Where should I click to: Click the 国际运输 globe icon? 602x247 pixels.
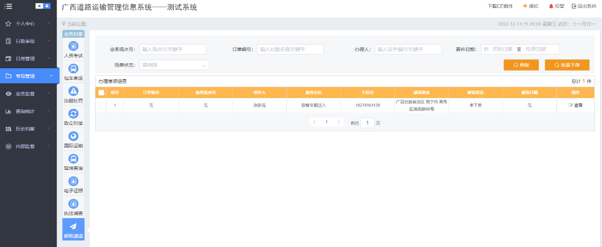73,136
